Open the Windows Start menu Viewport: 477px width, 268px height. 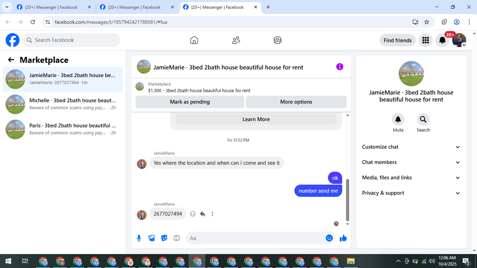click(8, 261)
